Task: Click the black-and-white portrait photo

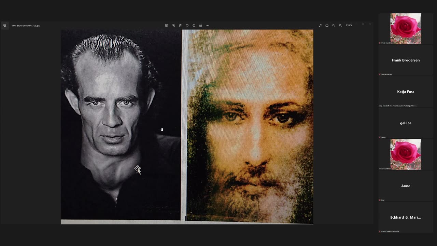Action: pyautogui.click(x=121, y=125)
